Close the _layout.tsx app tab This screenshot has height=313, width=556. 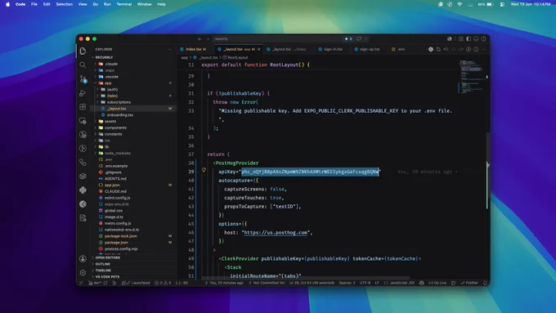(x=258, y=49)
